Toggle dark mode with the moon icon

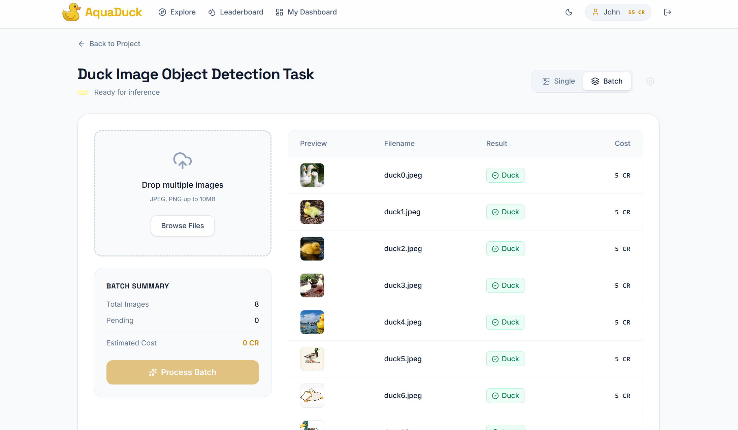coord(569,12)
